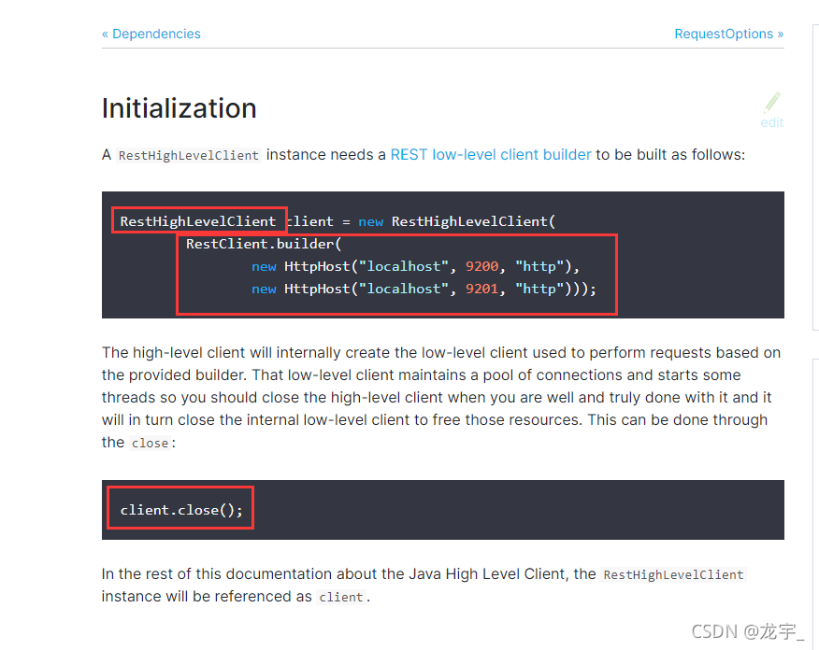The width and height of the screenshot is (819, 650).
Task: Click the inline RestHighLevelClient code in the intro sentence
Action: (189, 155)
